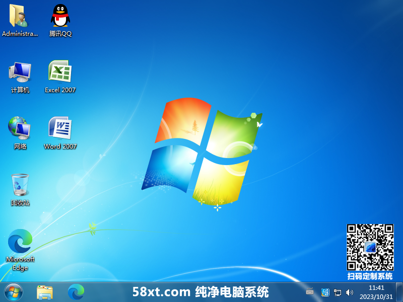Open the input method tray icon
Viewport: 403px width, 302px height.
(325, 292)
